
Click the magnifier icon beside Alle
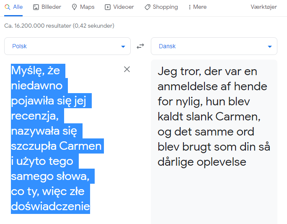(x=7, y=7)
